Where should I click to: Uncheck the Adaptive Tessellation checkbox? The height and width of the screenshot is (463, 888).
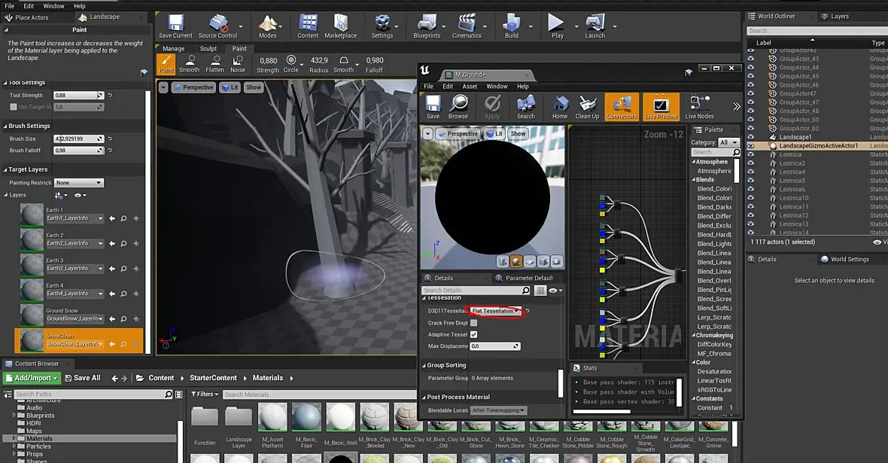point(473,334)
